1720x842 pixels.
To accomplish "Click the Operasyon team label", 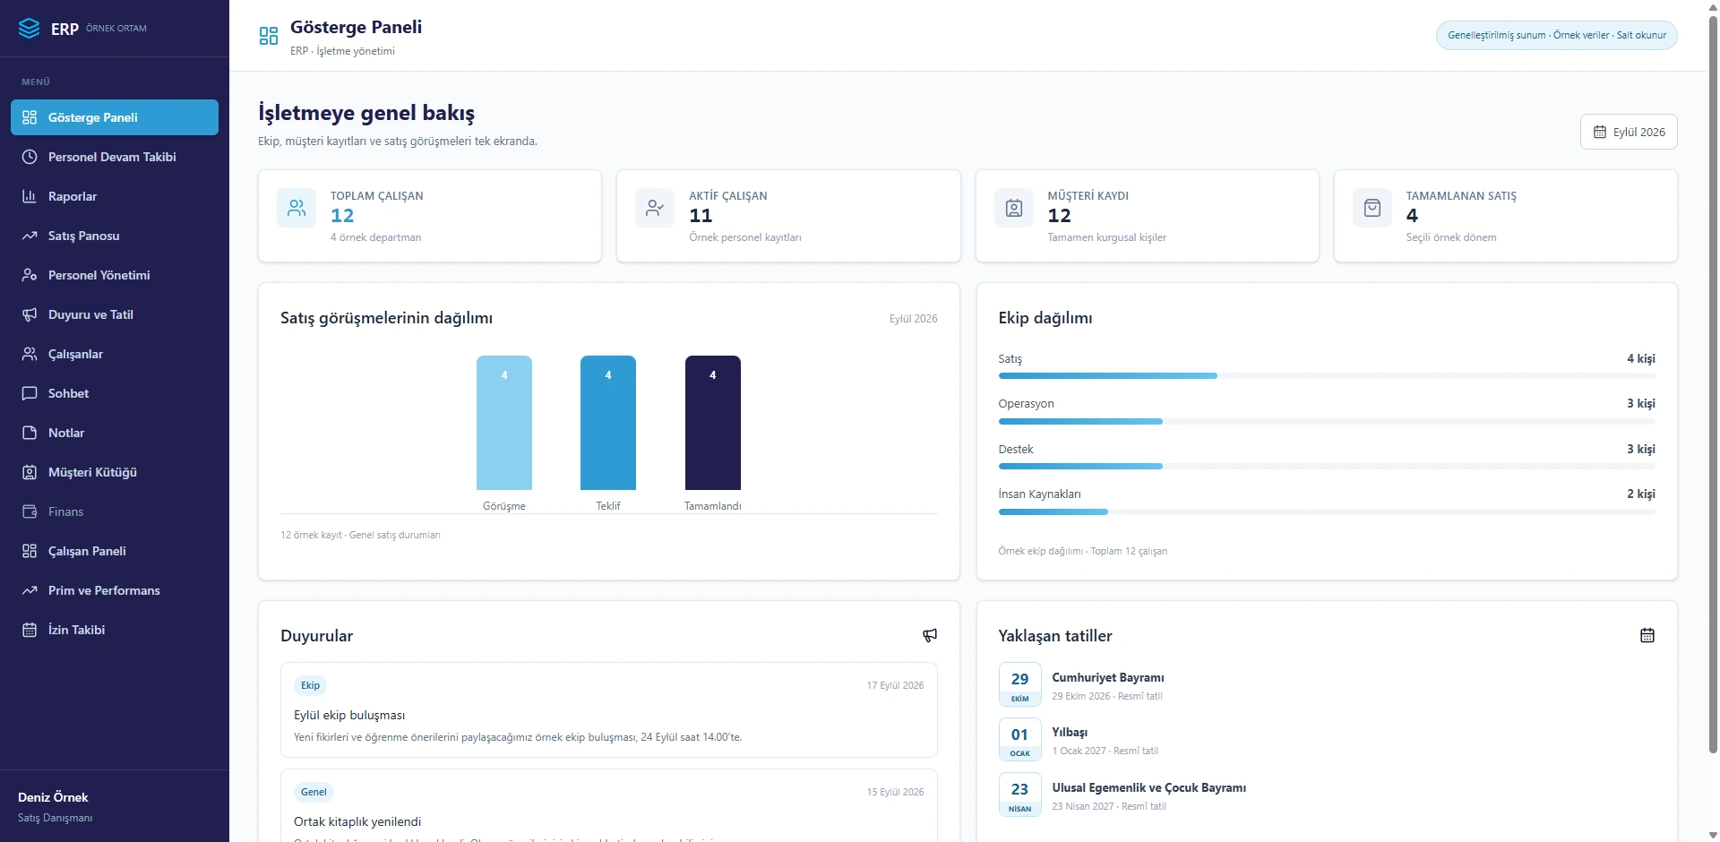I will (1027, 404).
